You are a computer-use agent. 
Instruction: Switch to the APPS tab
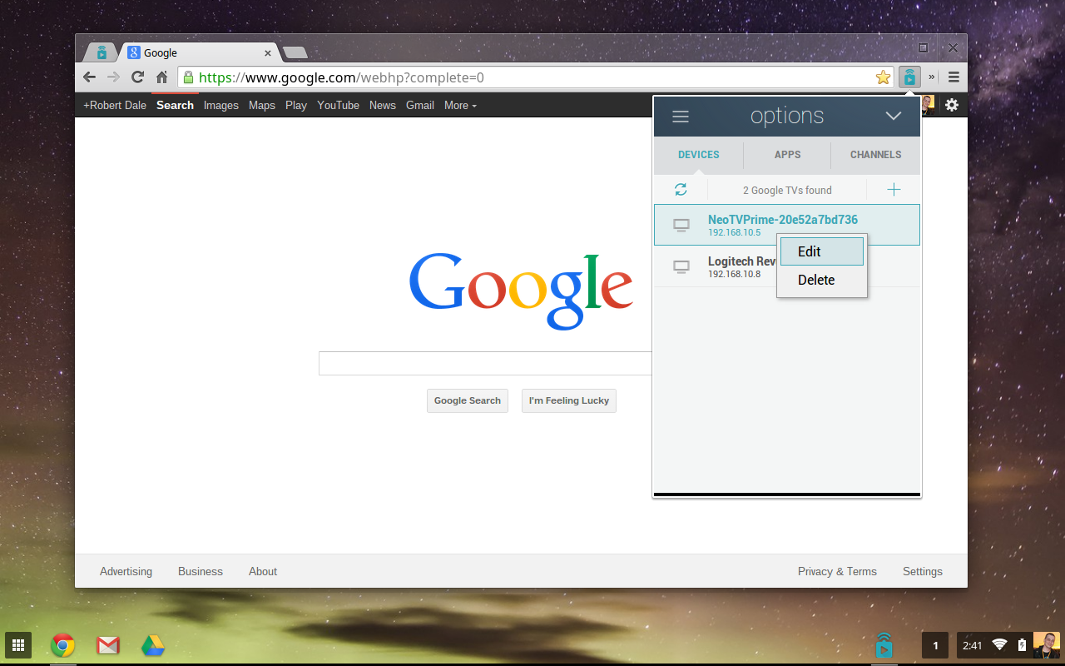coord(786,155)
